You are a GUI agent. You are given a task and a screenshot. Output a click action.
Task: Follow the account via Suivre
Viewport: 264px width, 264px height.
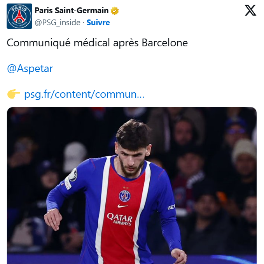[x=98, y=23]
